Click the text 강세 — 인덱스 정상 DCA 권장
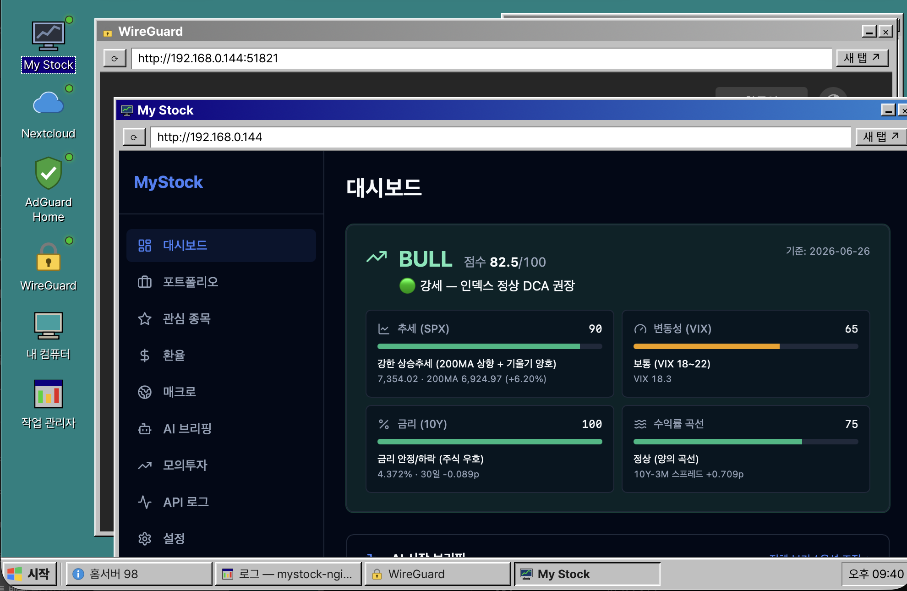Image resolution: width=907 pixels, height=591 pixels. point(497,286)
